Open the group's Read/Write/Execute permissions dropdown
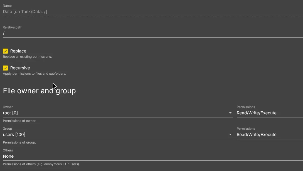This screenshot has height=171, width=303. click(268, 135)
